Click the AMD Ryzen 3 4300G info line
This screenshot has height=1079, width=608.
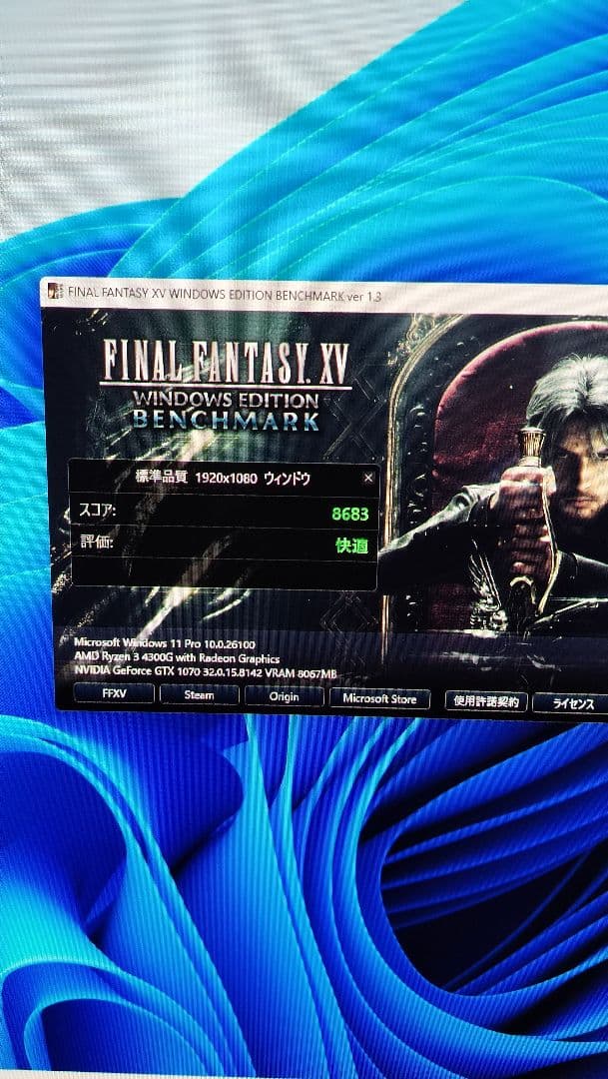pyautogui.click(x=177, y=658)
